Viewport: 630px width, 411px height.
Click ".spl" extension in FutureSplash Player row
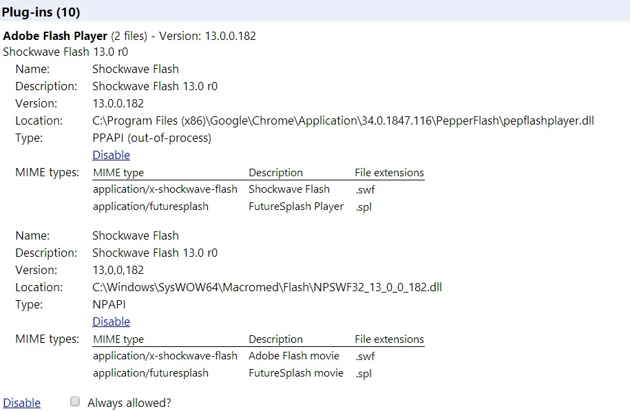click(364, 207)
